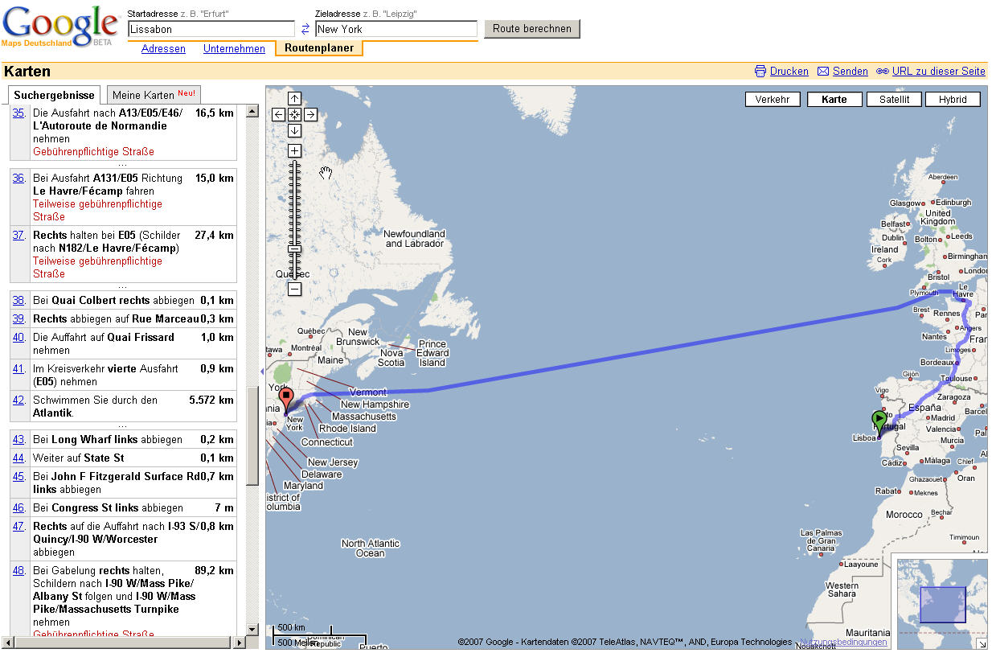The image size is (992, 653).
Task: Click the printer icon next to Drucken
Action: (x=760, y=71)
